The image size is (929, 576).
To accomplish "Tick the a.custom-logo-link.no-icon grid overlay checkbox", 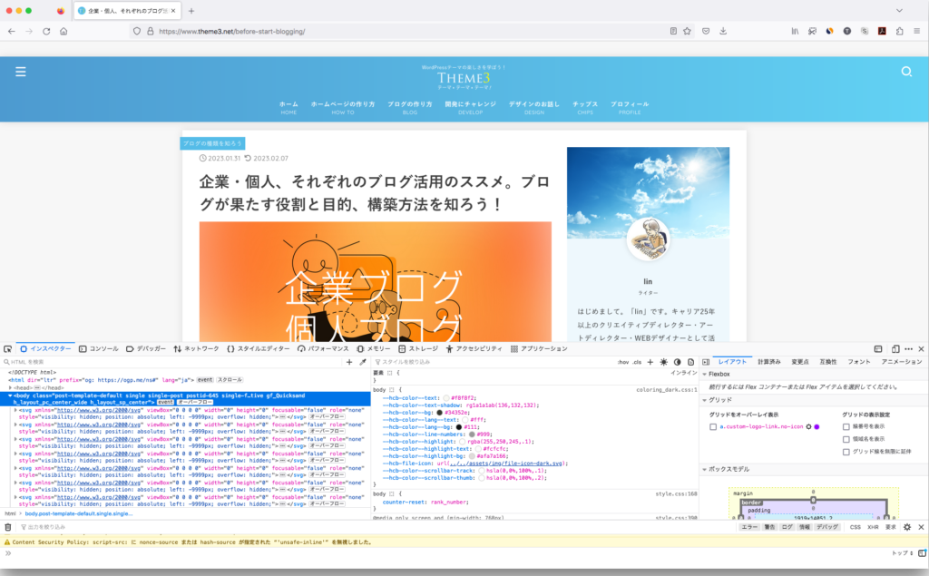I will (713, 426).
